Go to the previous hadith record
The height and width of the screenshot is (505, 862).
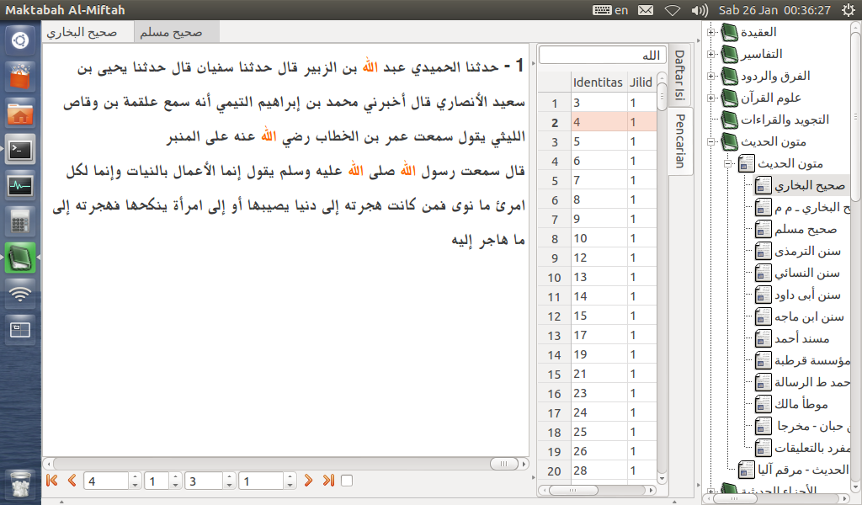coord(72,480)
